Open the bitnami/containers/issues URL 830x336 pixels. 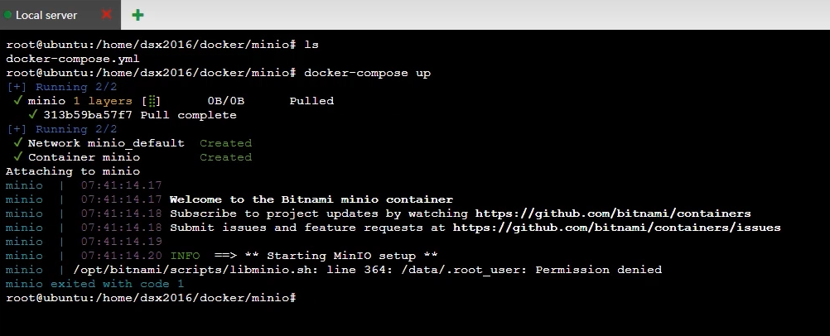pyautogui.click(x=616, y=228)
